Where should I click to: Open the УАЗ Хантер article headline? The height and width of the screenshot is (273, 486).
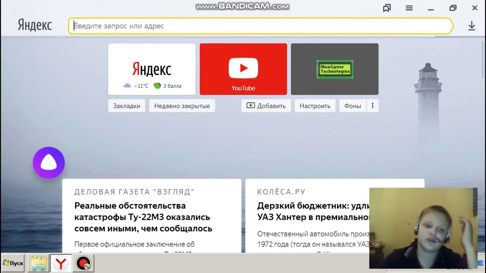[313, 212]
